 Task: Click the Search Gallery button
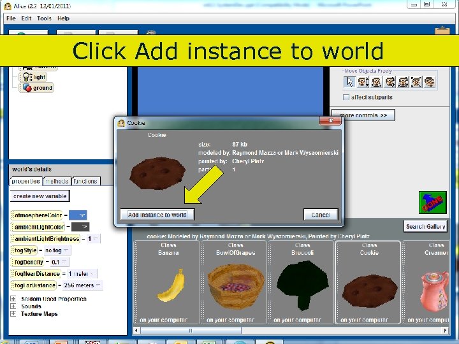tap(425, 226)
